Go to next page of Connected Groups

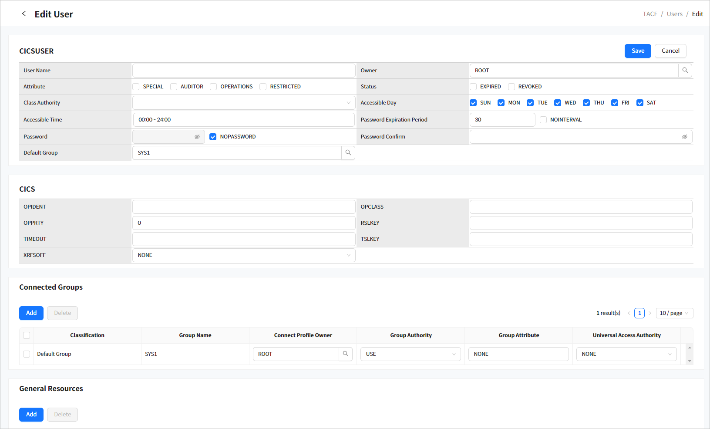click(x=650, y=313)
